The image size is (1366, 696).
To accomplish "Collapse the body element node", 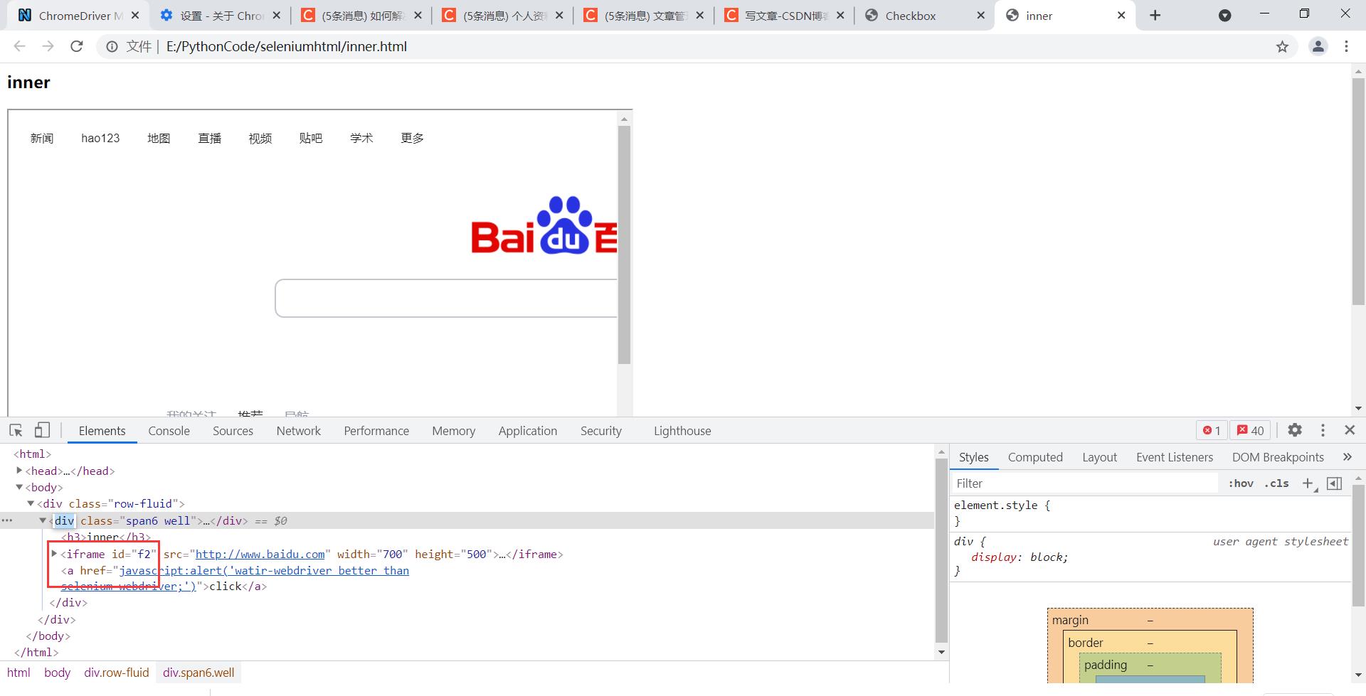I will click(19, 487).
